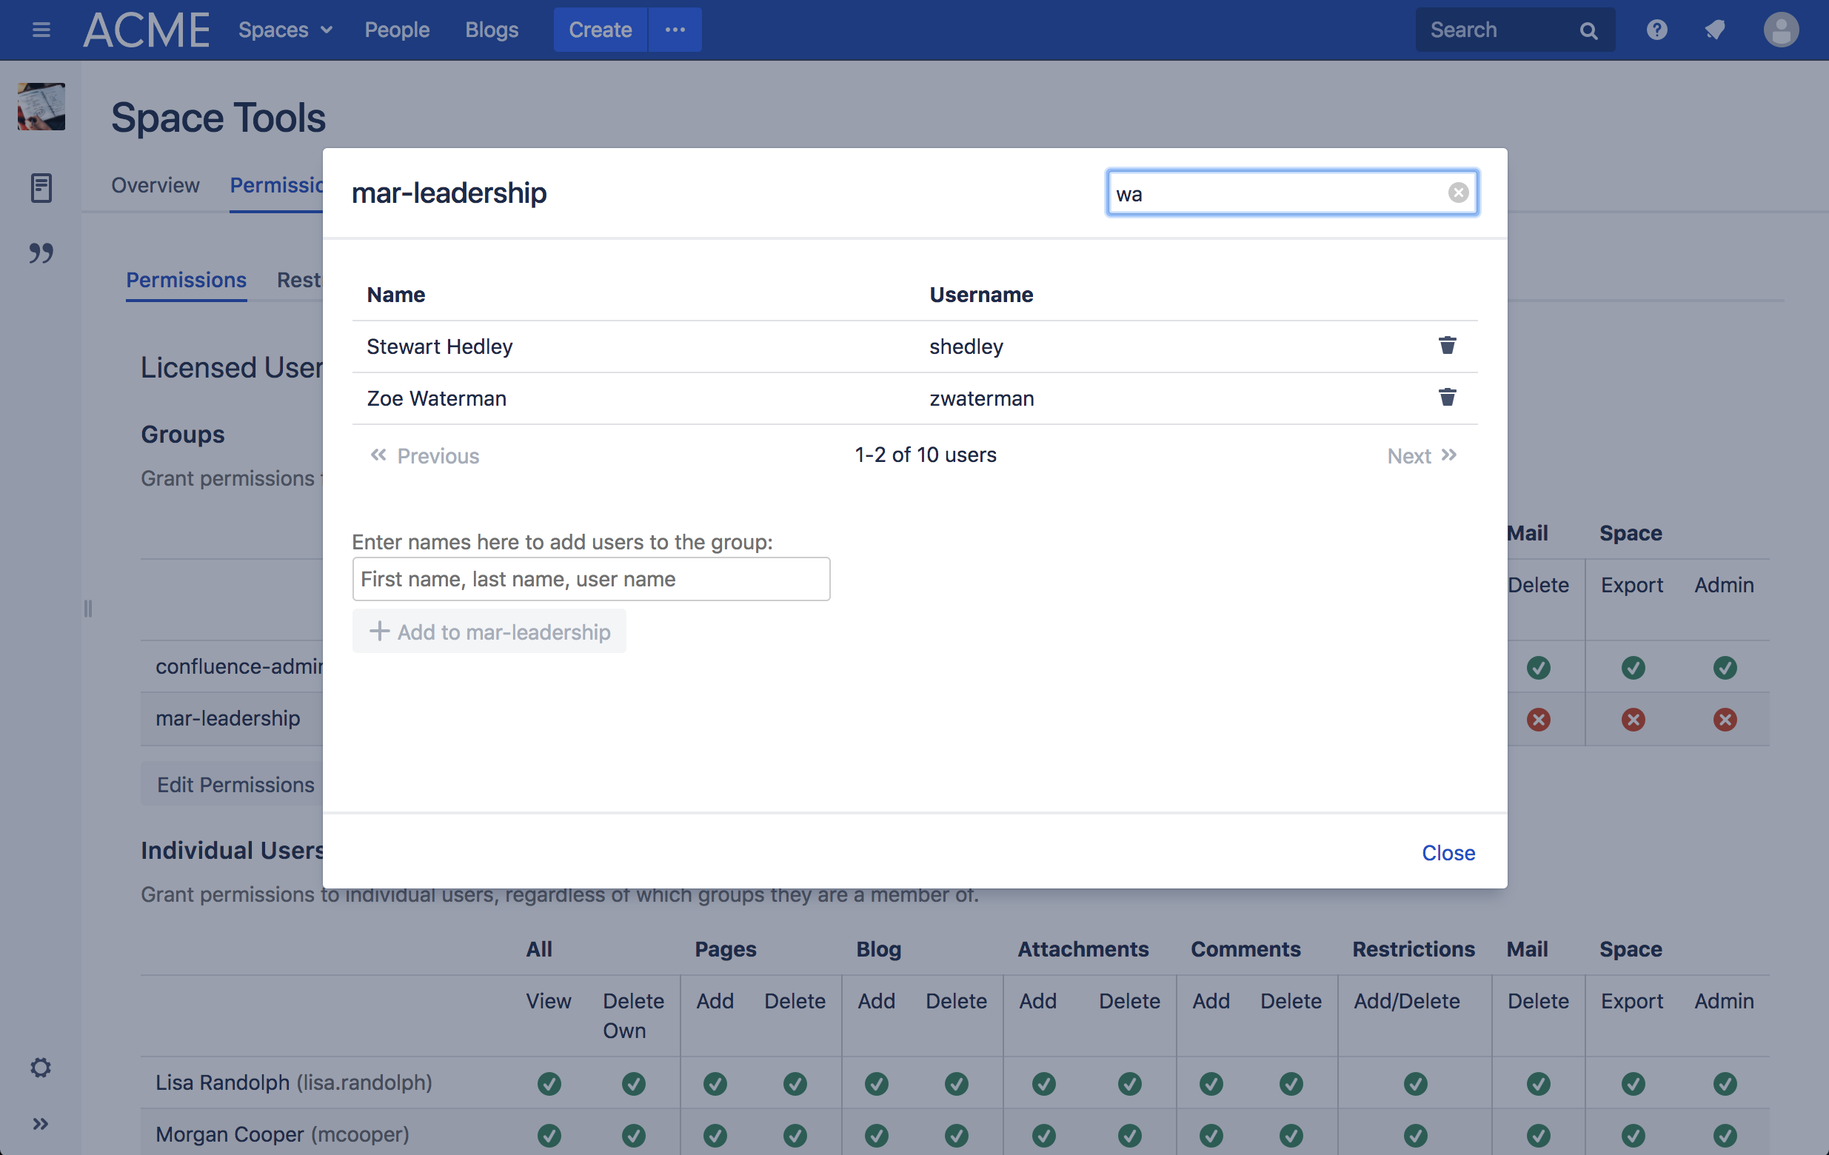Viewport: 1829px width, 1155px height.
Task: Clear the 'wa' filter text
Action: click(x=1457, y=193)
